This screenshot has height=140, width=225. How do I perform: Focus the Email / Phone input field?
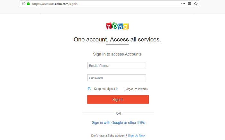[116, 66]
